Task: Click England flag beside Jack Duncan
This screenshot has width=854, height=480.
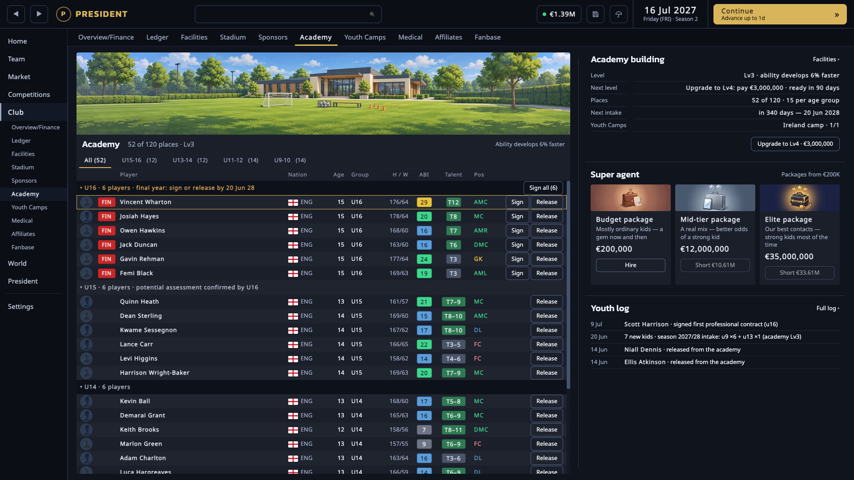Action: click(x=293, y=245)
